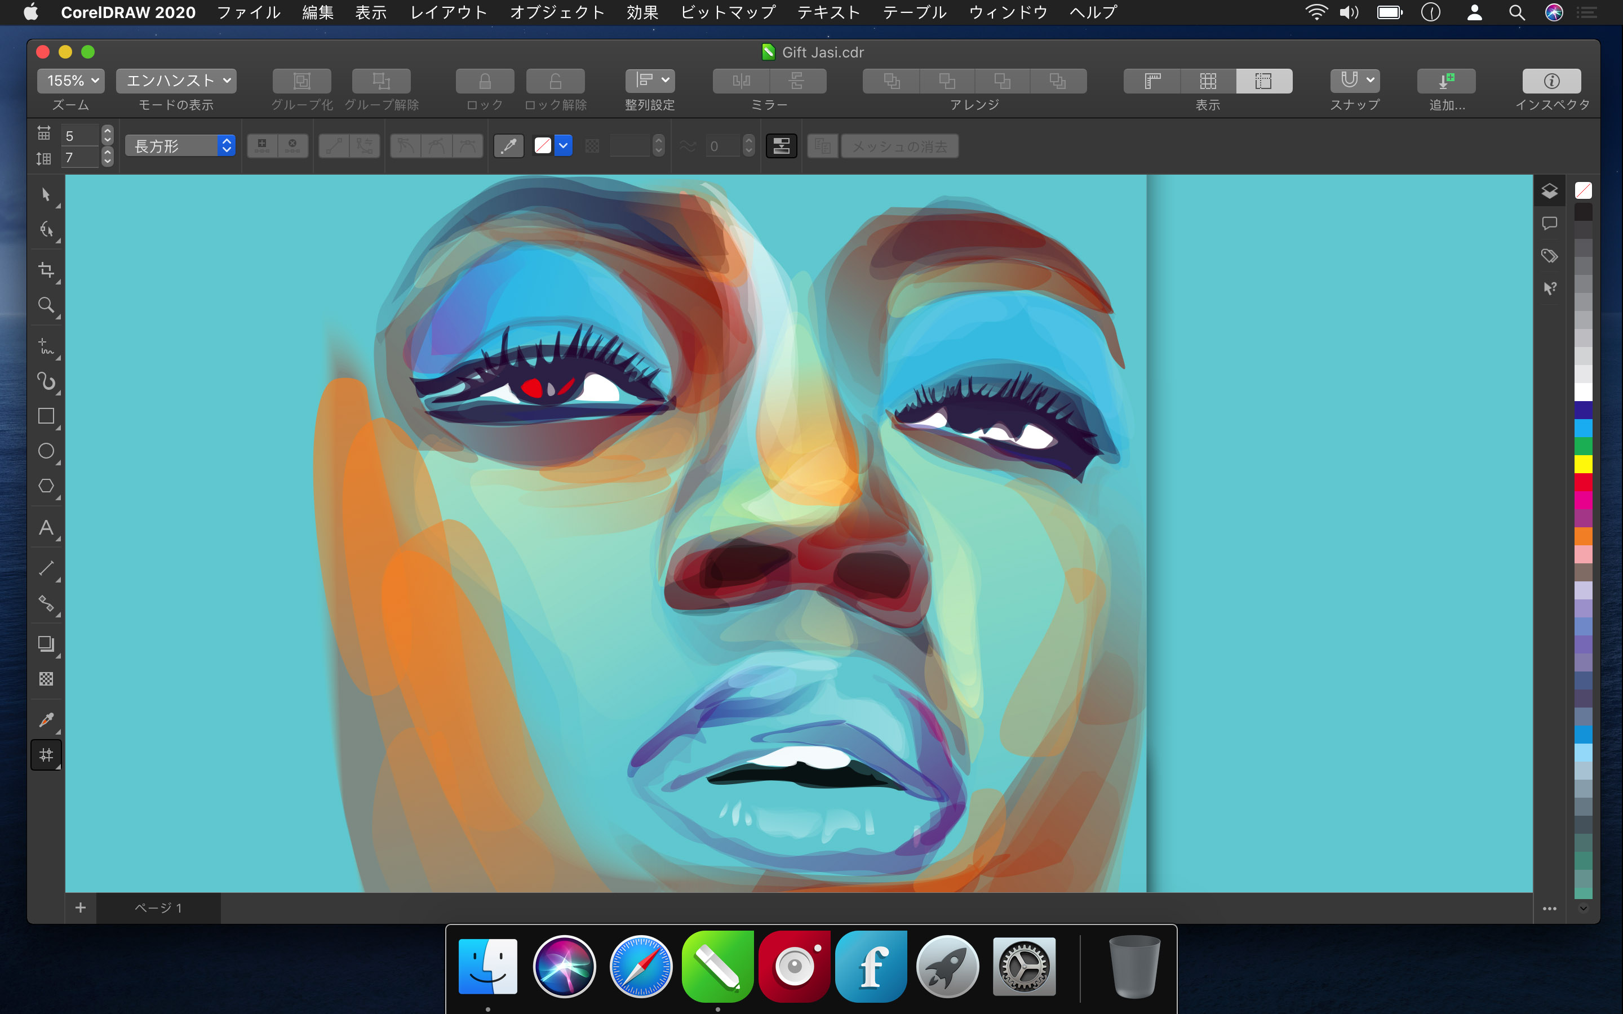1623x1014 pixels.
Task: Add a new page with plus button
Action: [x=81, y=908]
